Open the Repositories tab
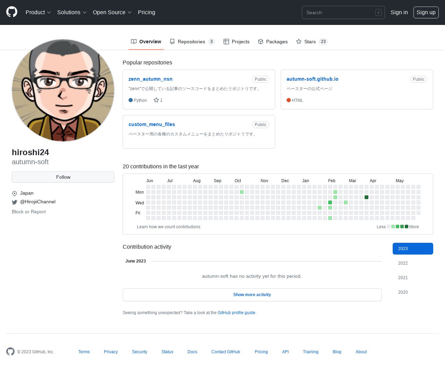The height and width of the screenshot is (373, 445). tap(192, 42)
